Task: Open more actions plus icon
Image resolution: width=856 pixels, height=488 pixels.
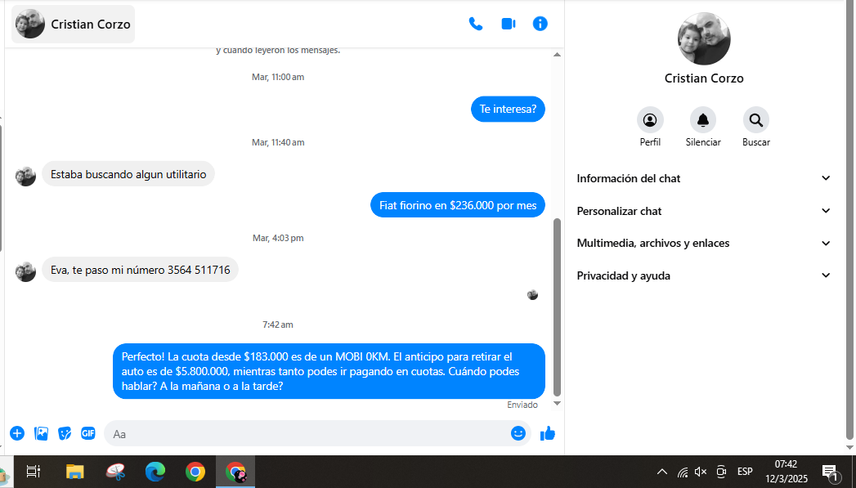Action: click(17, 433)
